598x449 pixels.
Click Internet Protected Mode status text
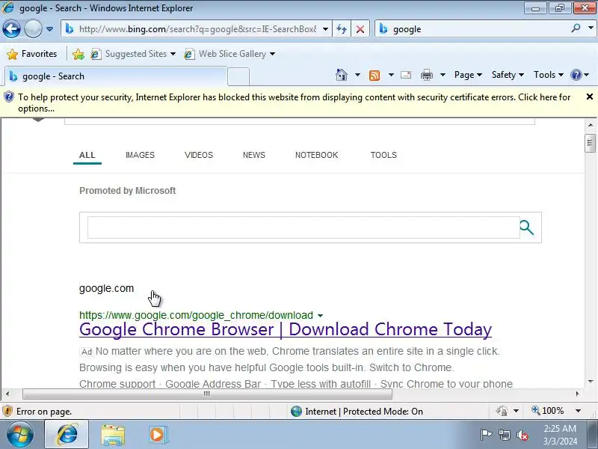[364, 411]
